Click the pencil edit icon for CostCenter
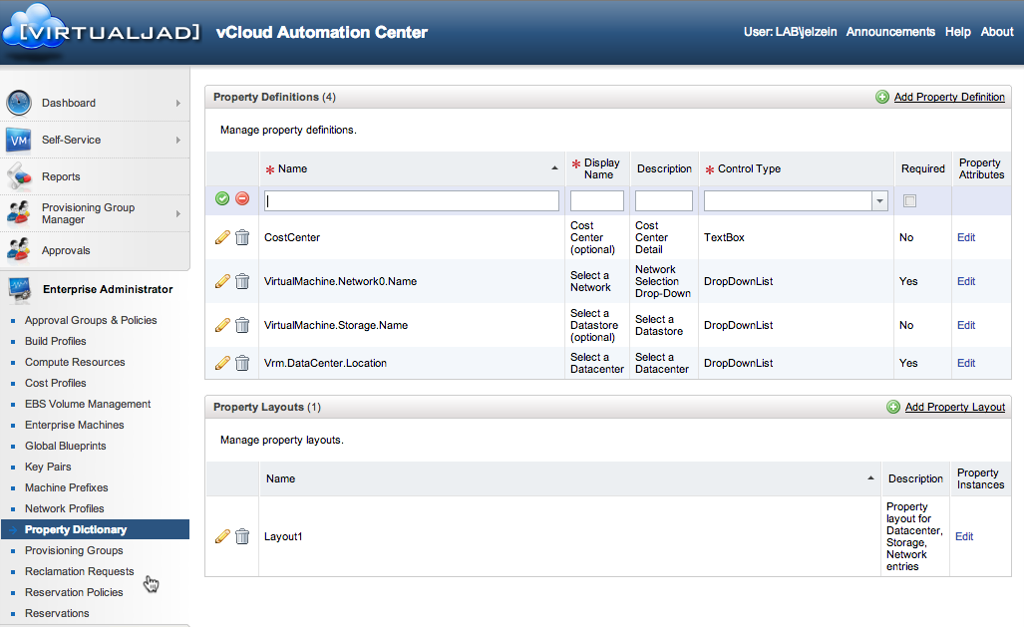 (x=222, y=237)
